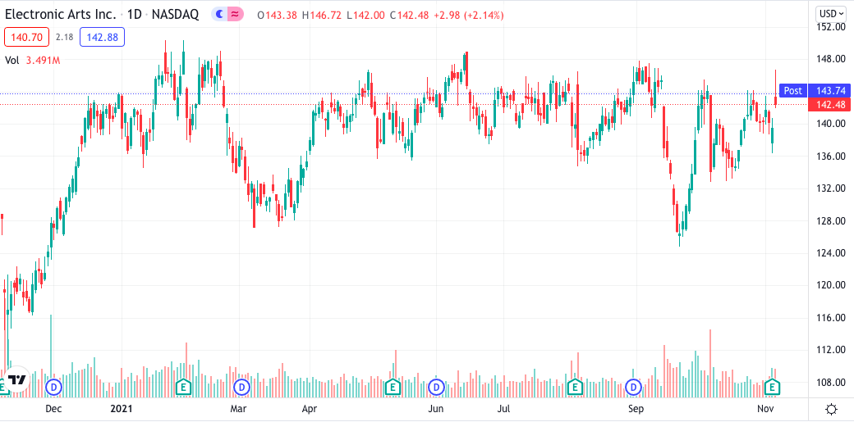Screen dimensions: 854x422
Task: Click the close value C142.48
Action: pyautogui.click(x=409, y=16)
